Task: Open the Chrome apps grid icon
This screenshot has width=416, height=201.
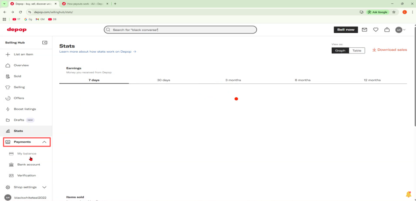Action: tap(4, 19)
